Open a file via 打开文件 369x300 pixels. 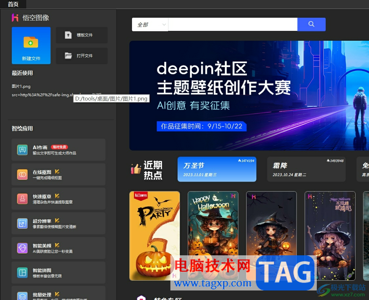[x=82, y=56]
